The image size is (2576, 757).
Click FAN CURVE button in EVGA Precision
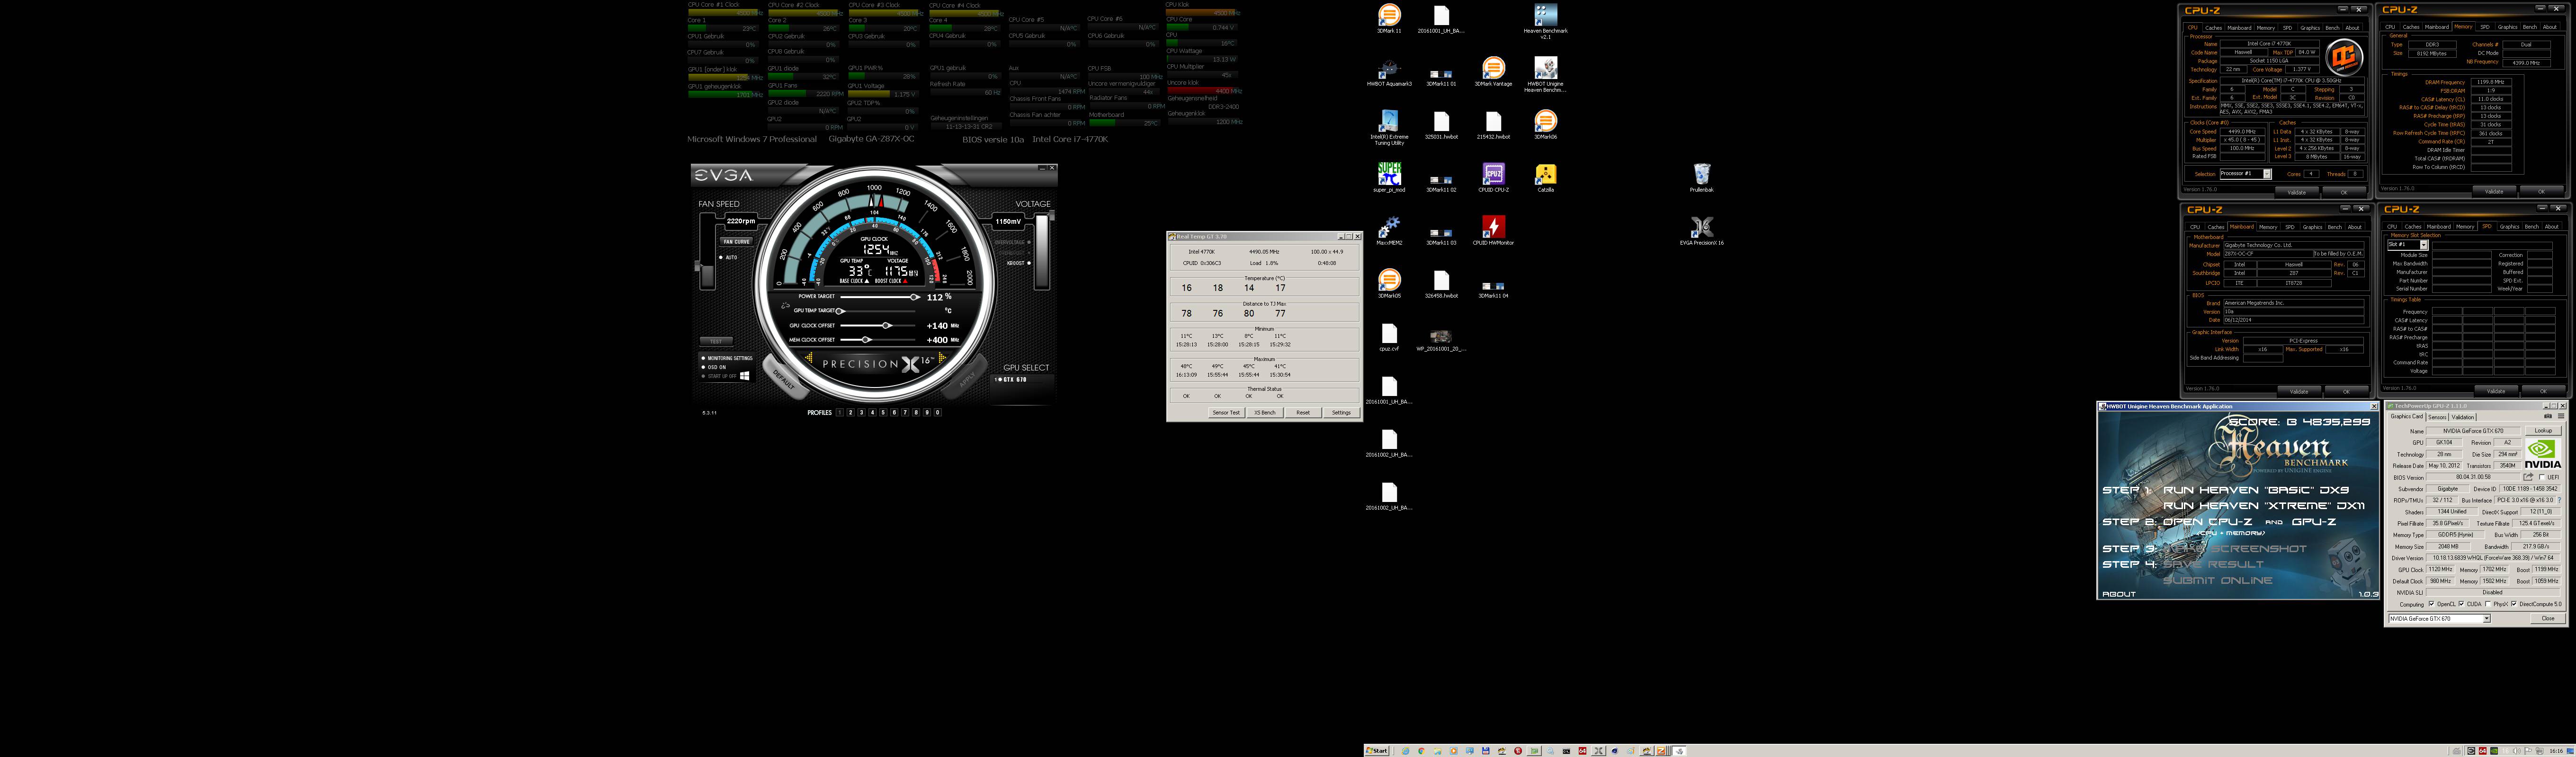pos(737,242)
